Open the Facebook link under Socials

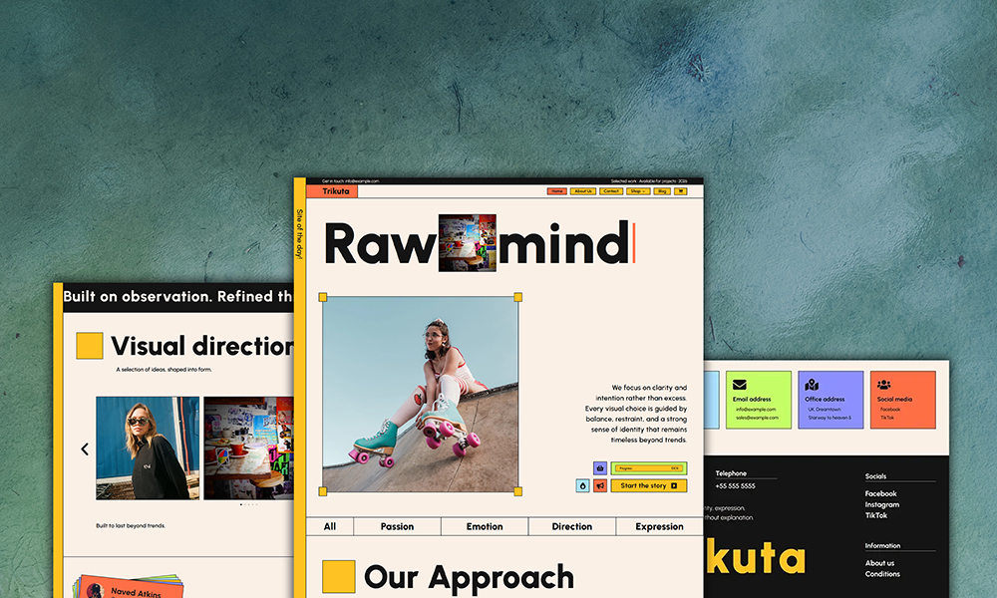click(x=880, y=493)
